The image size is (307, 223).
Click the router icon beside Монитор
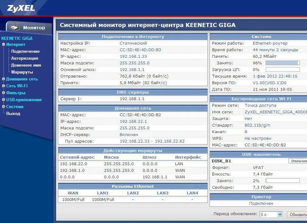click(x=15, y=27)
